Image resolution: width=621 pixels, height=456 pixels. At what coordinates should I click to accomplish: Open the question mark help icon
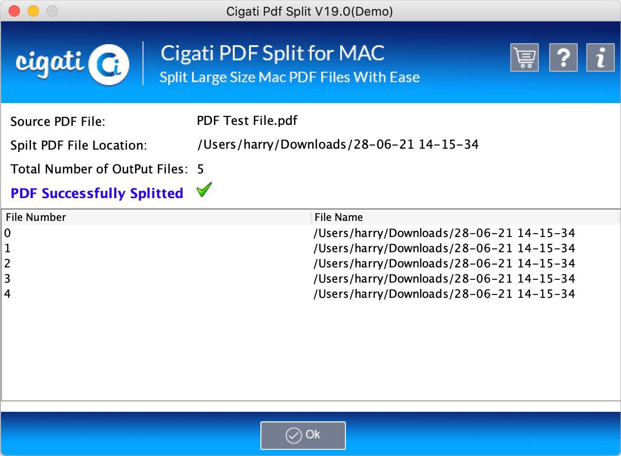click(x=563, y=57)
